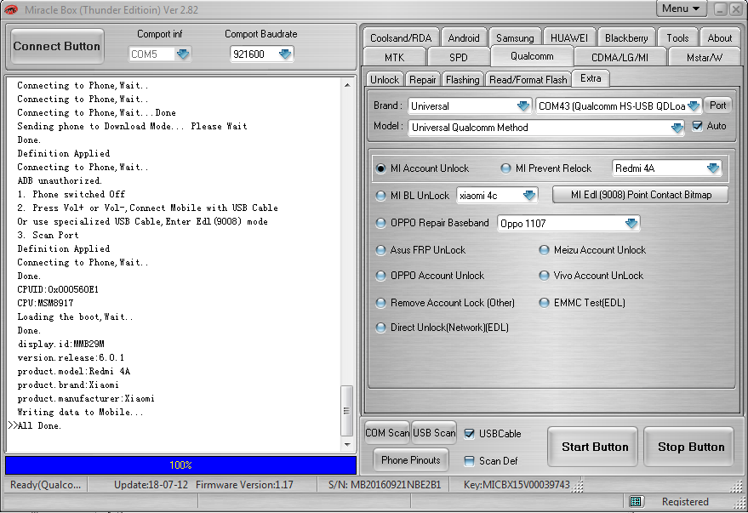Image resolution: width=748 pixels, height=513 pixels.
Task: Select the Qualcomm tab
Action: 532,56
